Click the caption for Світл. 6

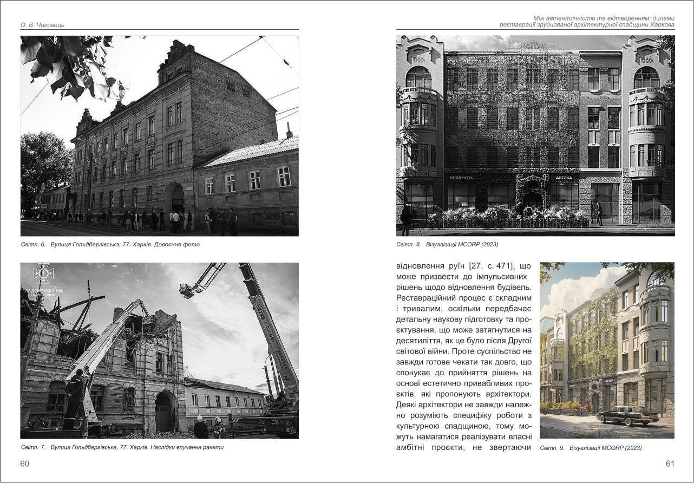pyautogui.click(x=110, y=245)
